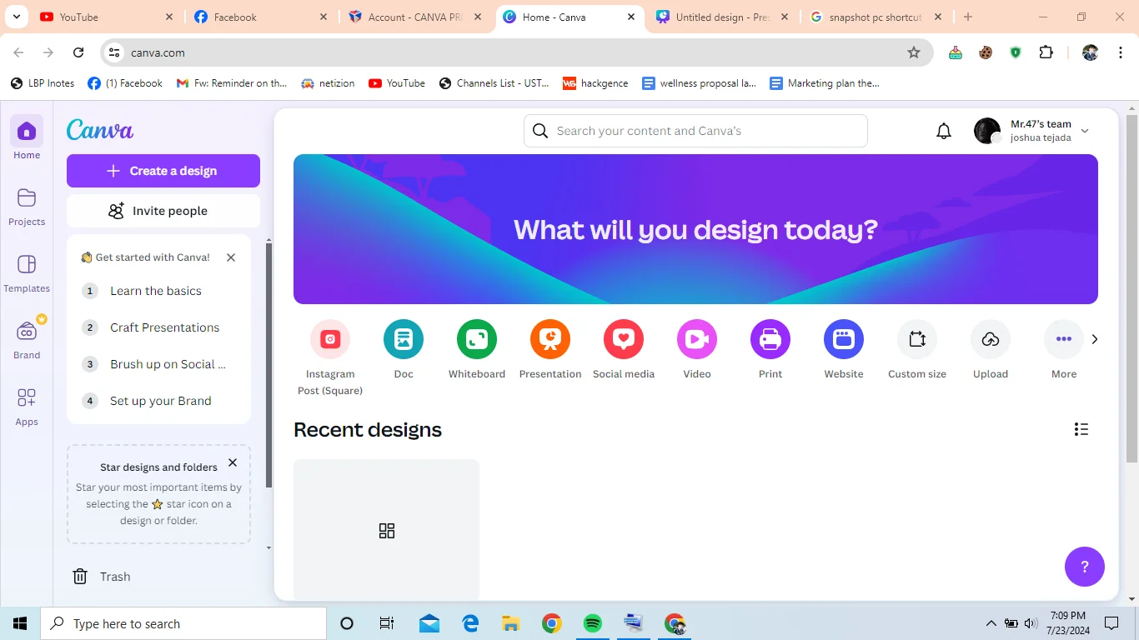The width and height of the screenshot is (1139, 640).
Task: Switch to the snapshot pc shortcut tab
Action: (x=877, y=17)
